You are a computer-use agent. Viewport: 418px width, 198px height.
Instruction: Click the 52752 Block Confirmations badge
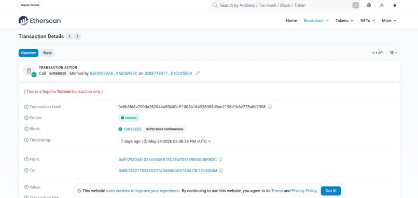[x=165, y=129]
